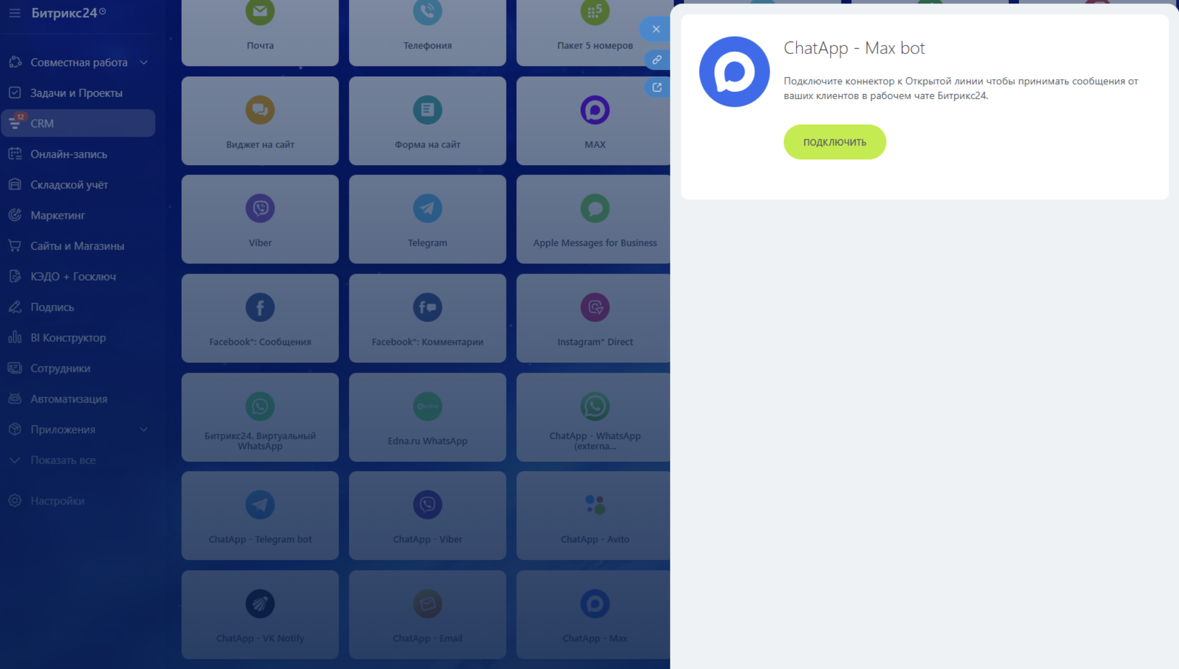Select the Telegram channel icon

point(427,208)
